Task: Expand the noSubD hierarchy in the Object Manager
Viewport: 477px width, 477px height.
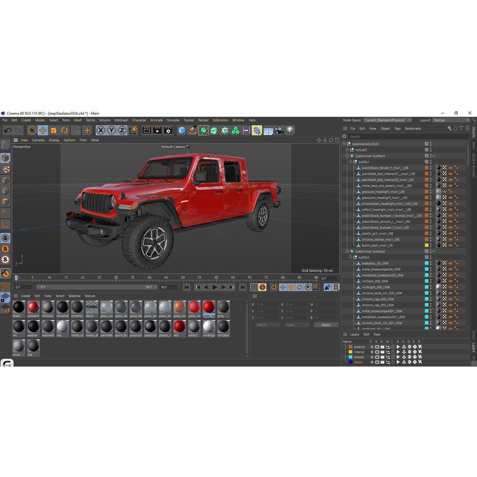Action: pos(347,150)
